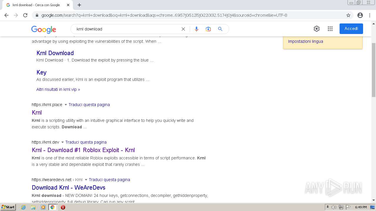
Task: Open the Krnl result from krnl.place
Action: 37,113
